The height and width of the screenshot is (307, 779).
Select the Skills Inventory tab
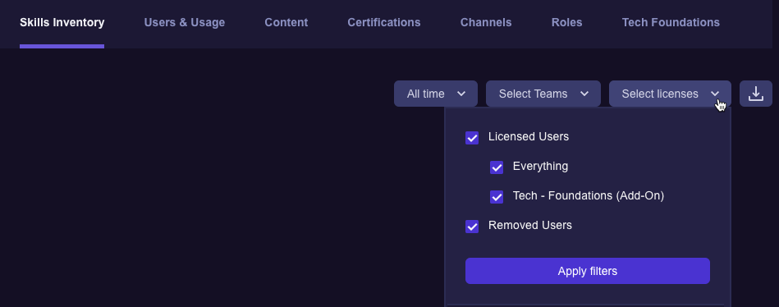(62, 22)
